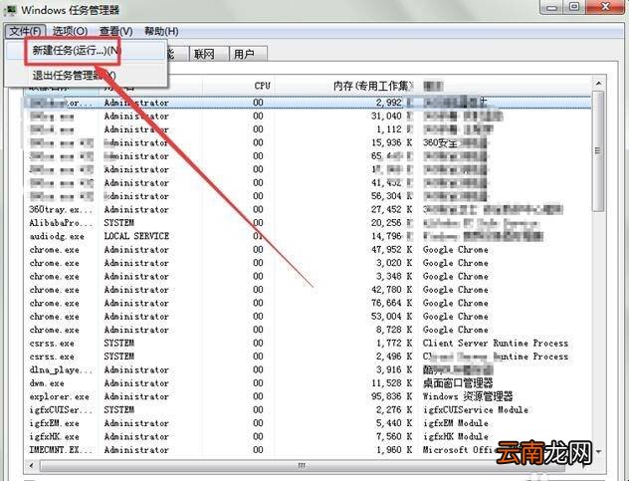This screenshot has height=481, width=629.
Task: Open the 查看(V) menu
Action: (115, 31)
